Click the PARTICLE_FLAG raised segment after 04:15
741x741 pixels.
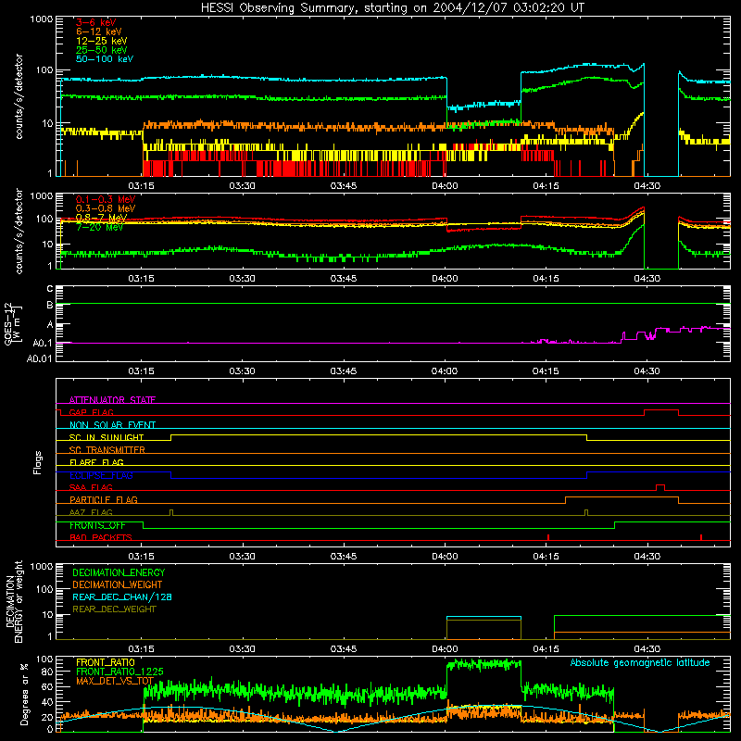(622, 497)
